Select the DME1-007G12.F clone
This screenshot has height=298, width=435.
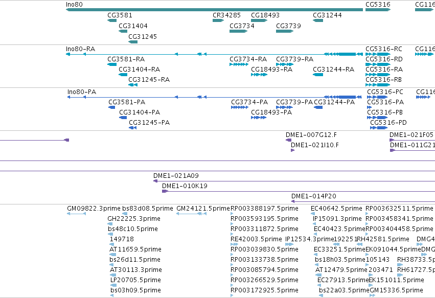pyautogui.click(x=288, y=140)
